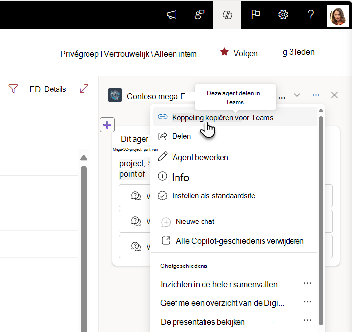Viewport: 352px width, 332px height.
Task: Open chat 'De presentaties bekijken'
Action: click(x=203, y=322)
